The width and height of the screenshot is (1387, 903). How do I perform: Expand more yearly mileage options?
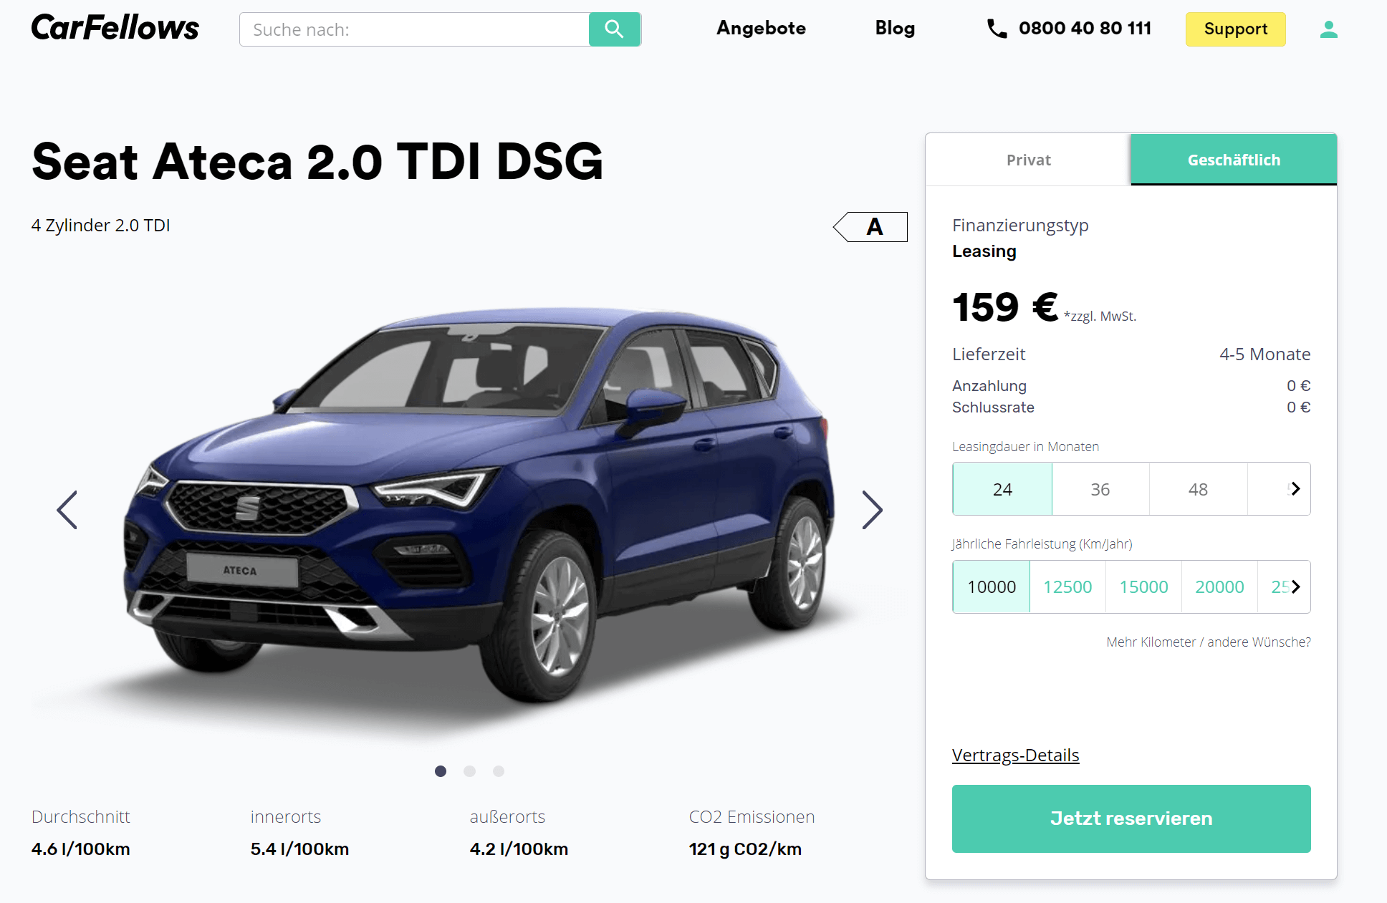(1295, 587)
